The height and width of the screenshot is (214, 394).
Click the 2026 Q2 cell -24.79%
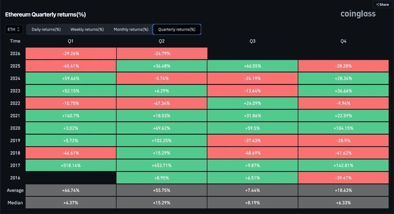tap(162, 53)
